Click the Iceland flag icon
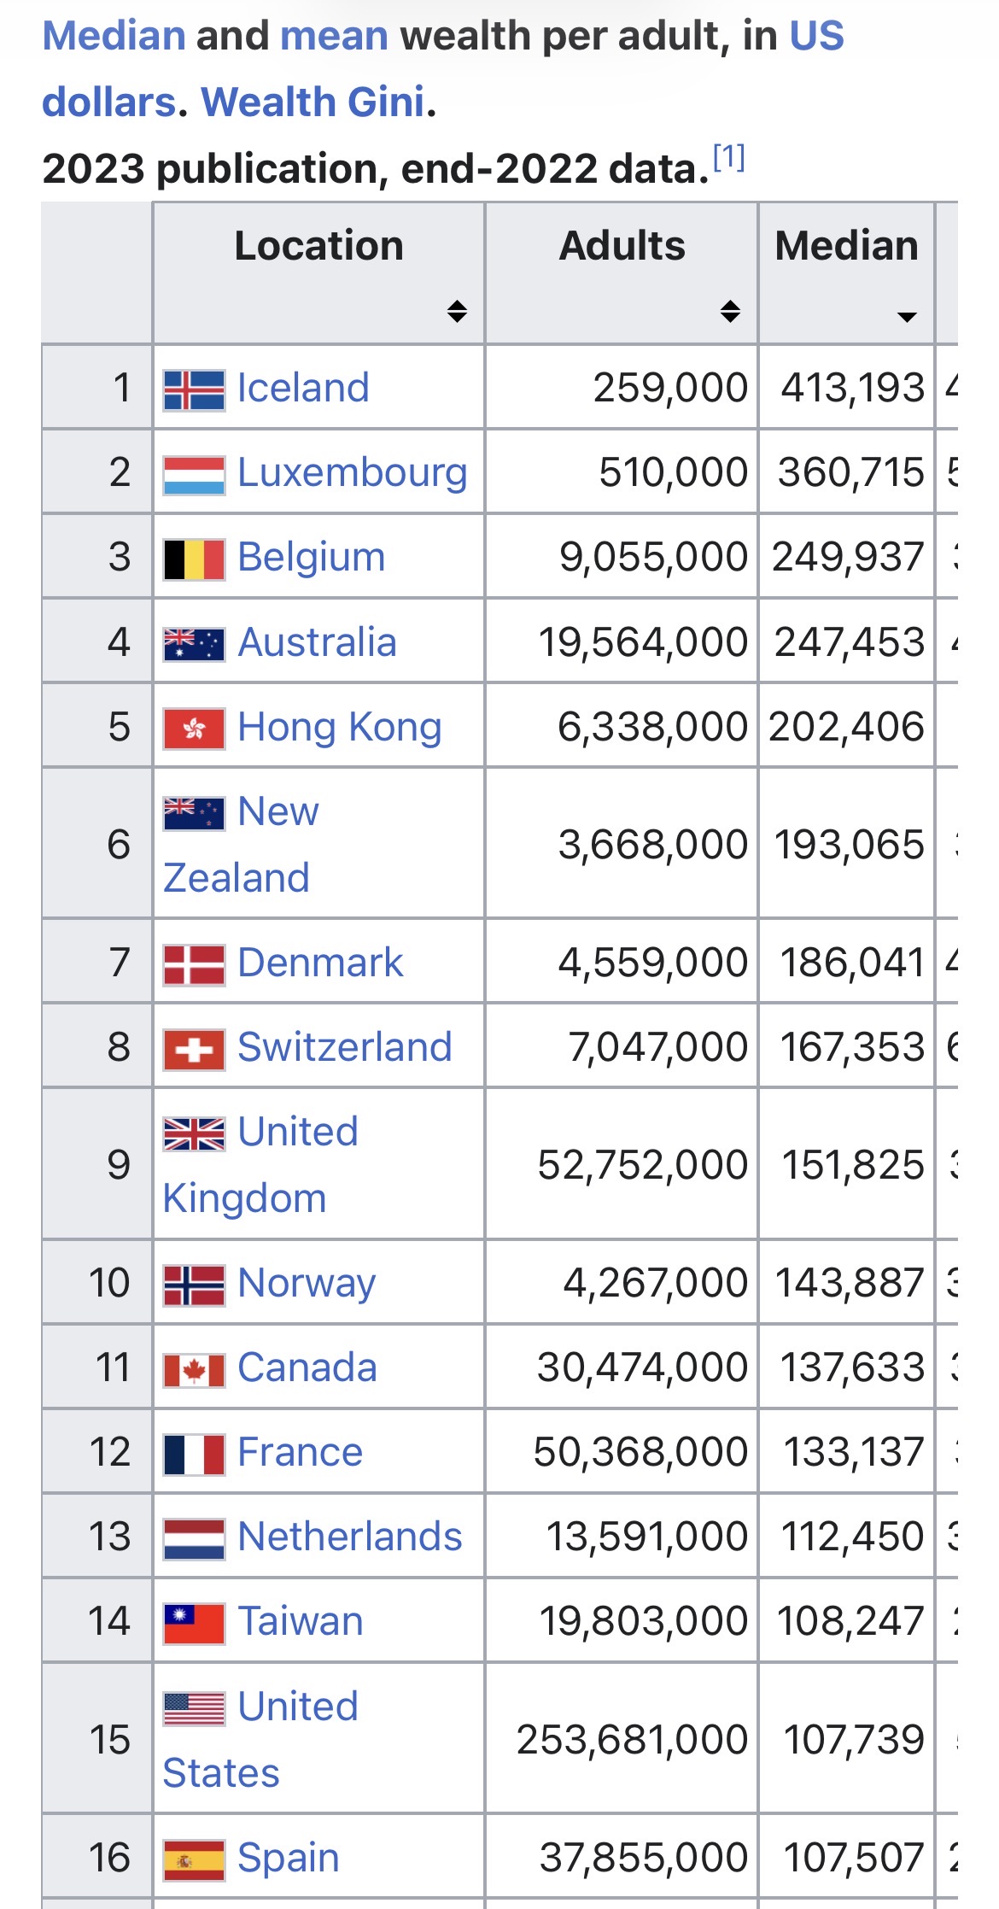Image resolution: width=999 pixels, height=1909 pixels. click(x=195, y=390)
